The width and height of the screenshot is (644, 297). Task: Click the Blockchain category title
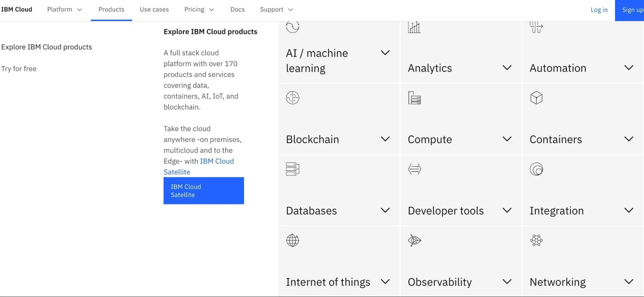[x=312, y=139]
